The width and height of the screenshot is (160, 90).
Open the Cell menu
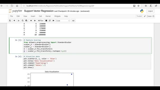coord(40,16)
